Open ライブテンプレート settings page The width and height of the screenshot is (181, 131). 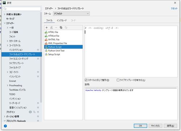[17, 63]
